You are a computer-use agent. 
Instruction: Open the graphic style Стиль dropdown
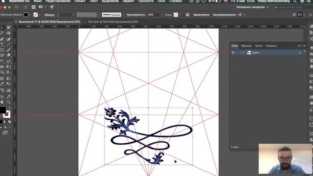180,15
